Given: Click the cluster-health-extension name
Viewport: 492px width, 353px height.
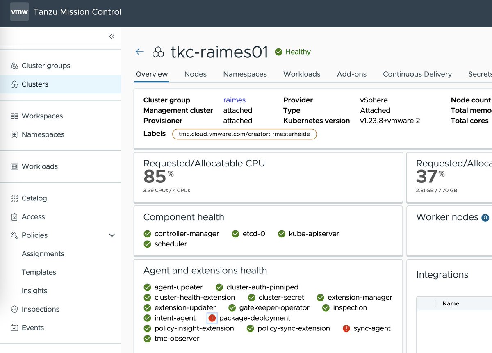Looking at the screenshot, I should (195, 297).
